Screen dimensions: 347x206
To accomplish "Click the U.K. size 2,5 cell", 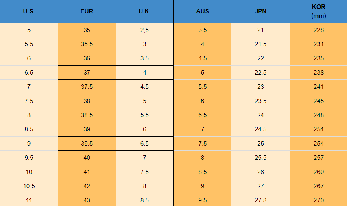I will (144, 30).
